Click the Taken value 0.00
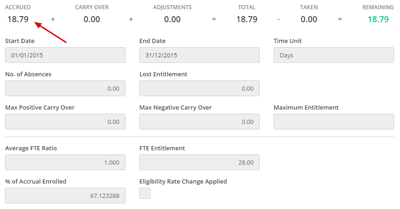The height and width of the screenshot is (209, 400). tap(309, 19)
